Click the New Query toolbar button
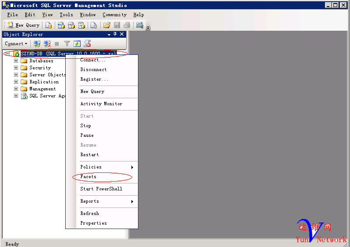 24,25
